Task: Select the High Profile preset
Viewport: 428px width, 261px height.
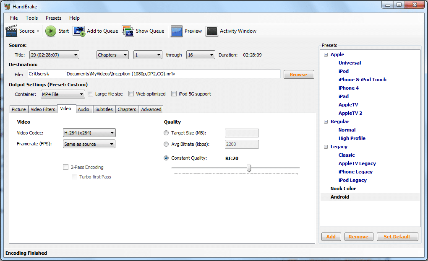Action: 352,138
